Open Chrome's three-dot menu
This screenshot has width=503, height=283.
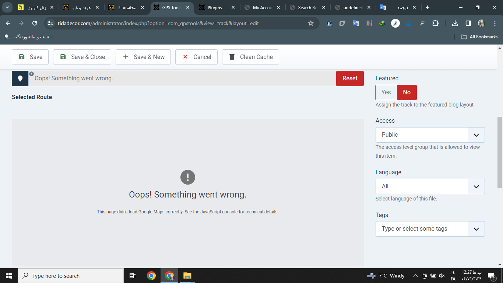(494, 23)
